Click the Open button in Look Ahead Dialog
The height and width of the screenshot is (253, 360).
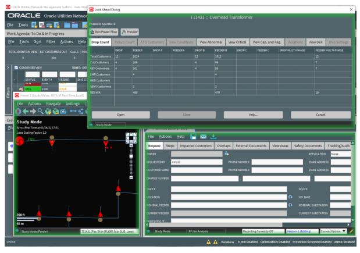[121, 115]
